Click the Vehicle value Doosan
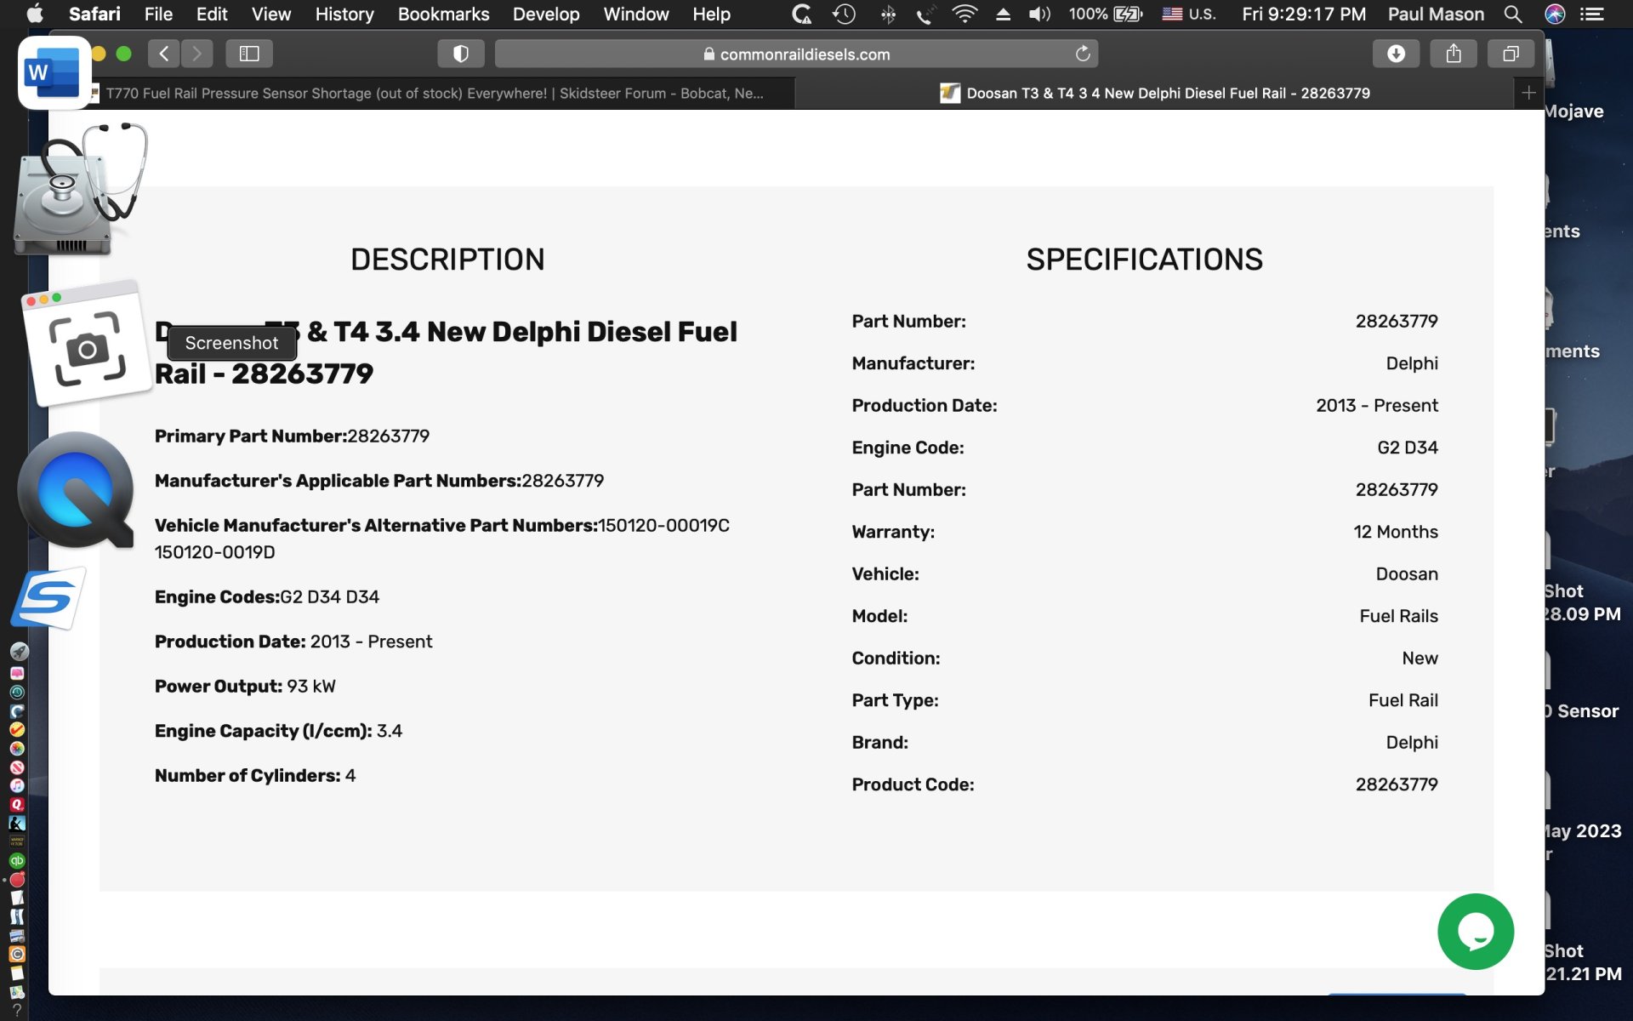This screenshot has height=1021, width=1633. tap(1407, 573)
